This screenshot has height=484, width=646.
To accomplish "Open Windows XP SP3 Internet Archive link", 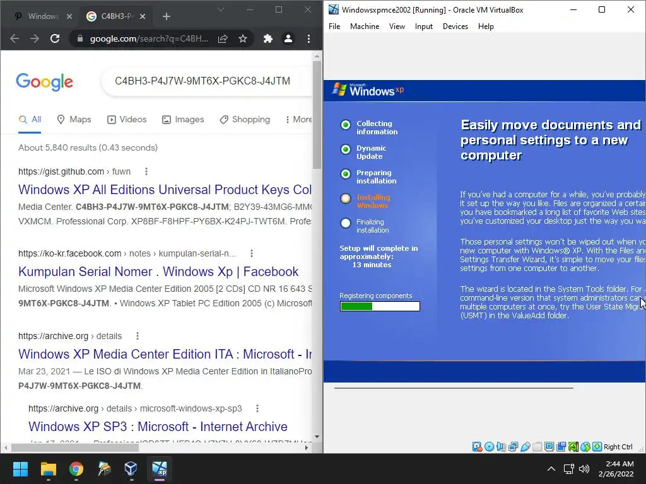I will tap(158, 427).
